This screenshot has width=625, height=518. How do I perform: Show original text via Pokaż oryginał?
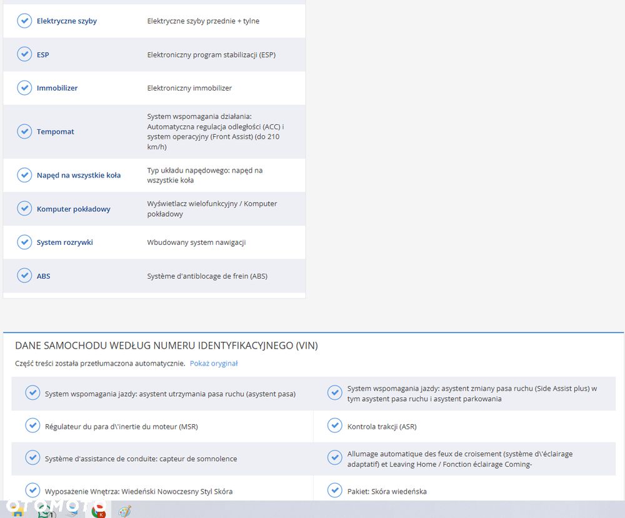coord(214,364)
